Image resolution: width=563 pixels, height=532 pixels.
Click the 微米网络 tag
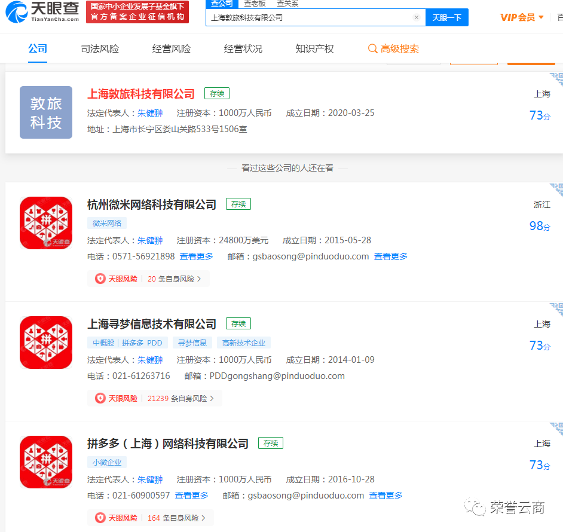click(107, 223)
